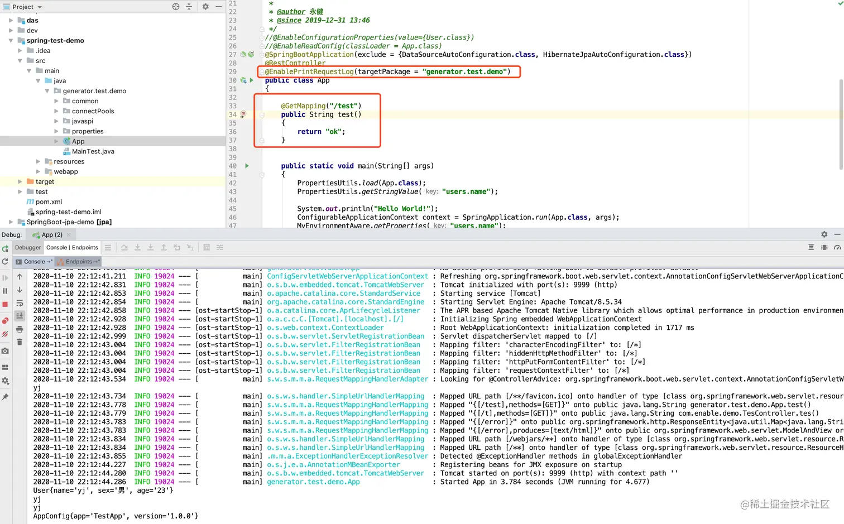Close the App (2) debug session tab
Viewport: 844px width, 524px height.
(69, 235)
